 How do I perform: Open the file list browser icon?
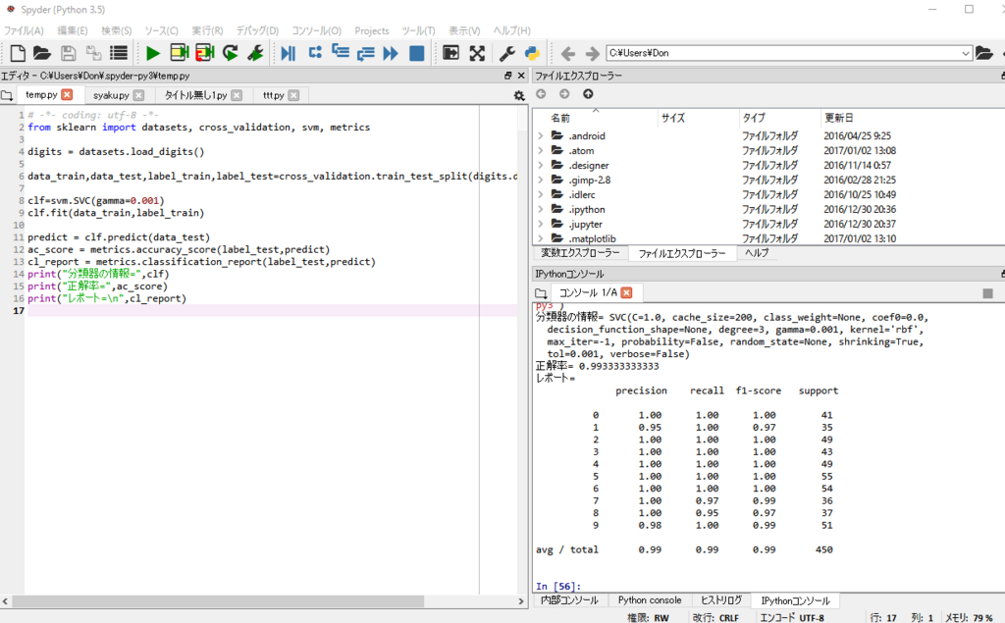click(119, 53)
